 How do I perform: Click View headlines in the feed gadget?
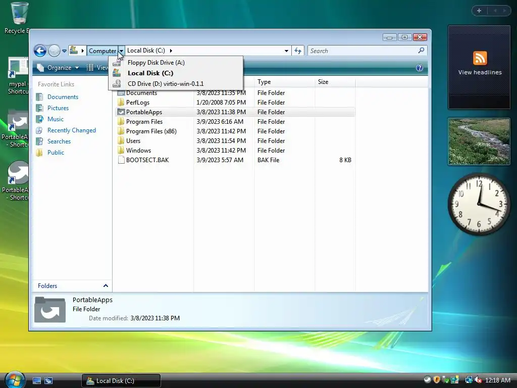(480, 72)
